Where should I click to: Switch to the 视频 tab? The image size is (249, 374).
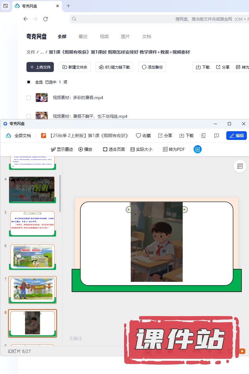coord(104,36)
